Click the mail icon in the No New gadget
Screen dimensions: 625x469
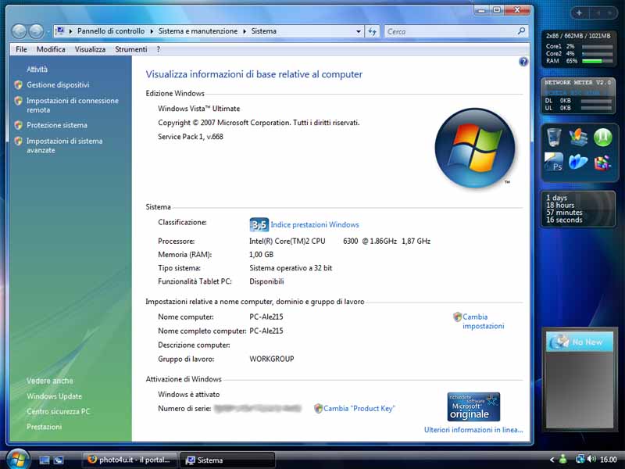(x=560, y=342)
